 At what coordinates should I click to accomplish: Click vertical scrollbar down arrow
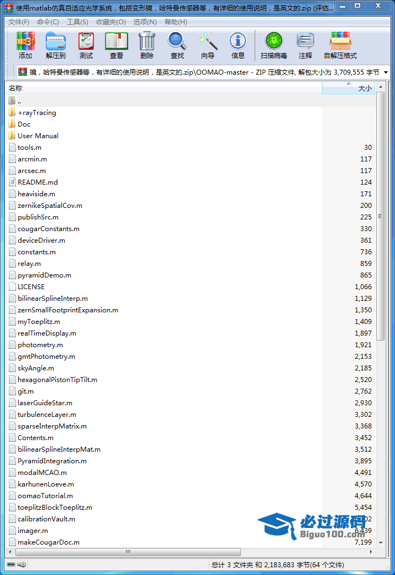tap(381, 542)
